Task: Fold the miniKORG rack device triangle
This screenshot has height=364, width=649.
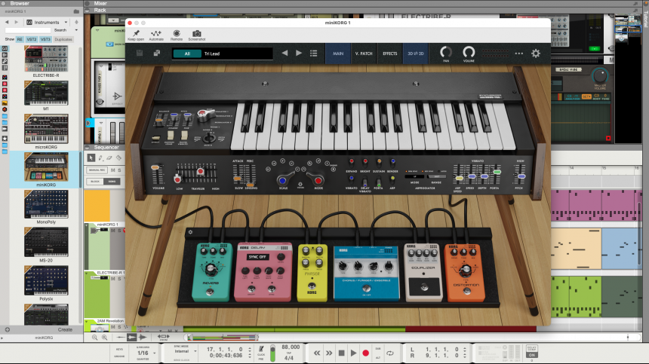Action: [x=97, y=30]
